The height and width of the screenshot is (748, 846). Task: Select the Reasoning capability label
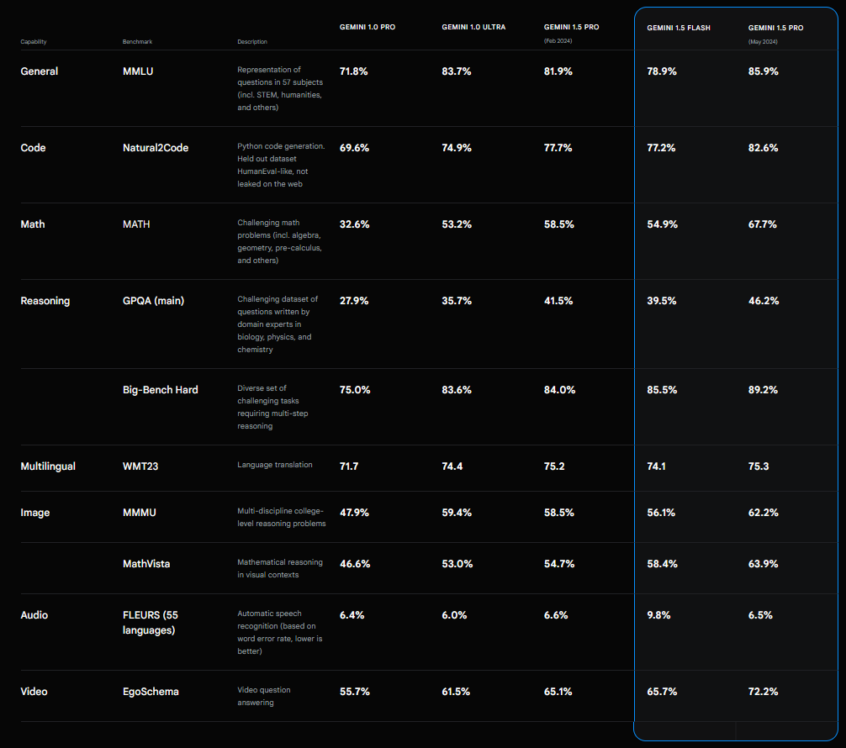click(x=45, y=301)
